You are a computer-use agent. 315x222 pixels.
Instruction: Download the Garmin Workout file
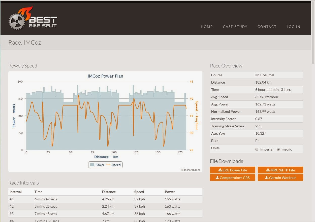[x=280, y=178]
